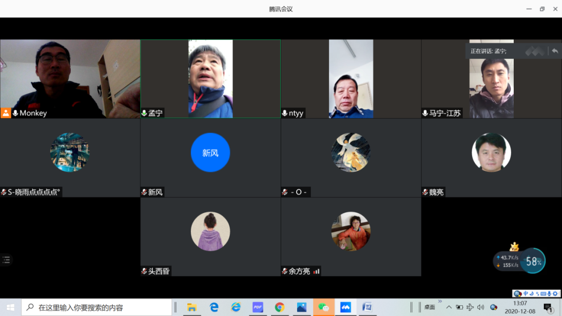Click the muted mic icon beside 新风
Viewport: 562px width, 316px height.
[x=144, y=192]
